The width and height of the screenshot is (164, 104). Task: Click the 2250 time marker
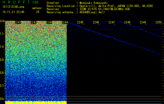coord(159,22)
